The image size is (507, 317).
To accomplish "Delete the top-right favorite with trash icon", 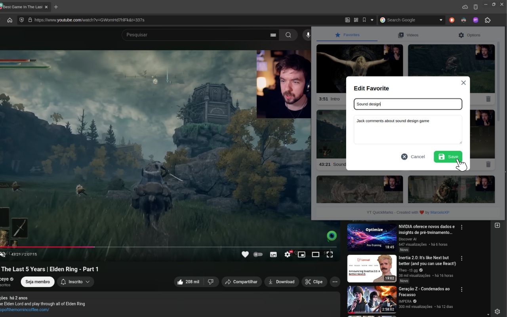I will [488, 99].
